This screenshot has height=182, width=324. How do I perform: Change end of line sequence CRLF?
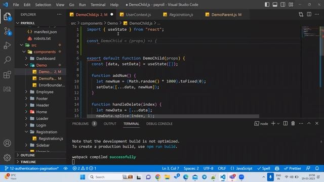click(x=222, y=168)
